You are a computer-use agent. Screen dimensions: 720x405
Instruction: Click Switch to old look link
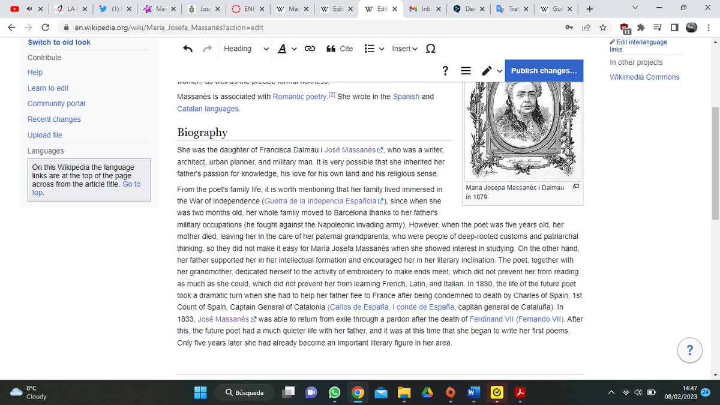click(59, 42)
